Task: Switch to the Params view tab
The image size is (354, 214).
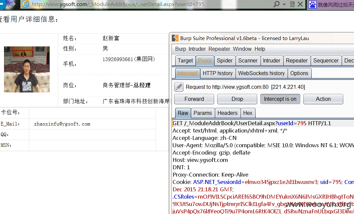Action: point(203,113)
